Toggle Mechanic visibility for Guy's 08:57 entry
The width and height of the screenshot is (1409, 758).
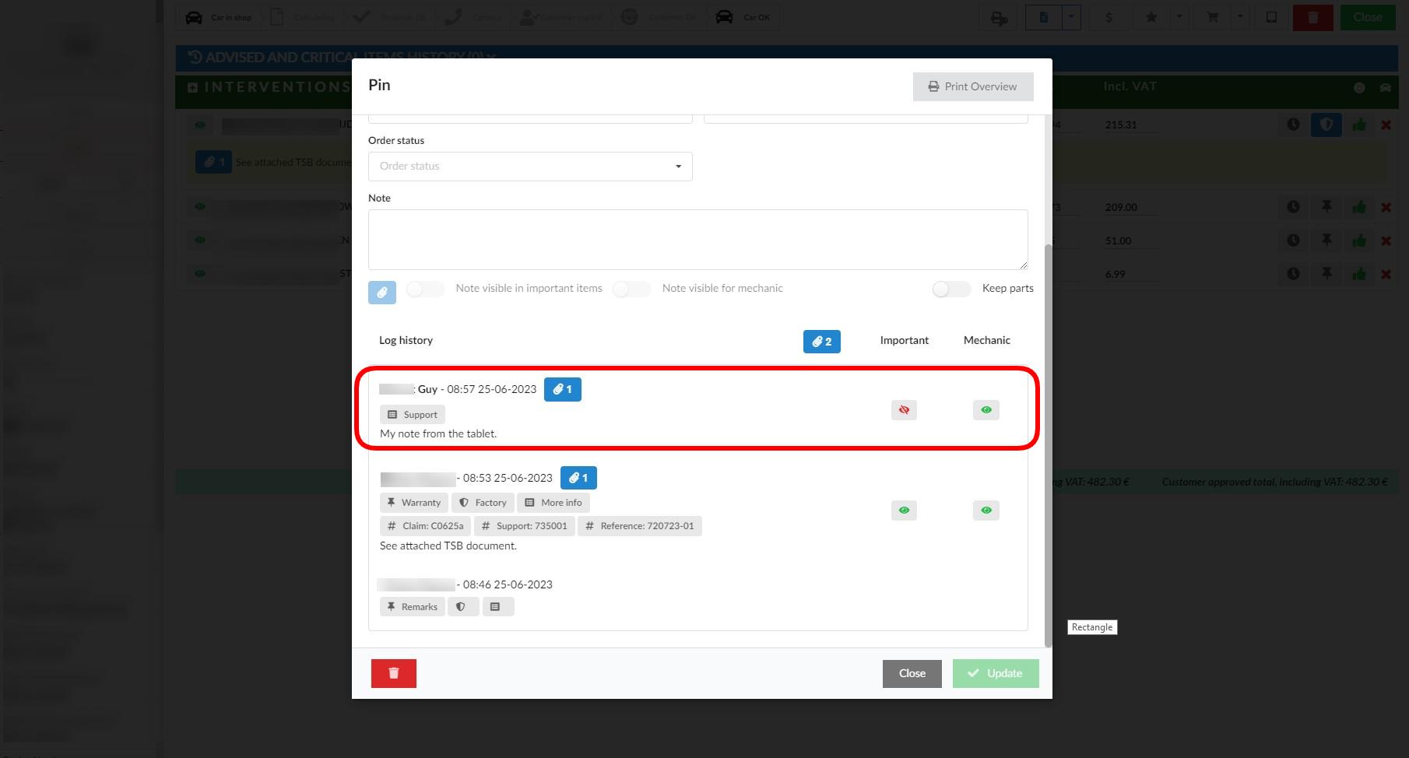pyautogui.click(x=986, y=410)
